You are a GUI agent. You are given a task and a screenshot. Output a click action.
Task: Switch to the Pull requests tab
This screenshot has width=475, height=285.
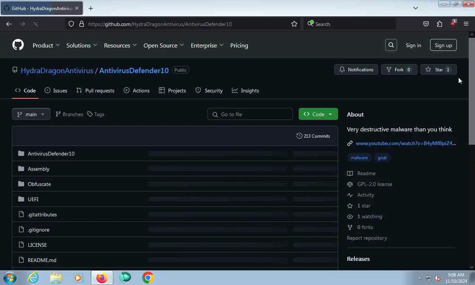tap(95, 91)
